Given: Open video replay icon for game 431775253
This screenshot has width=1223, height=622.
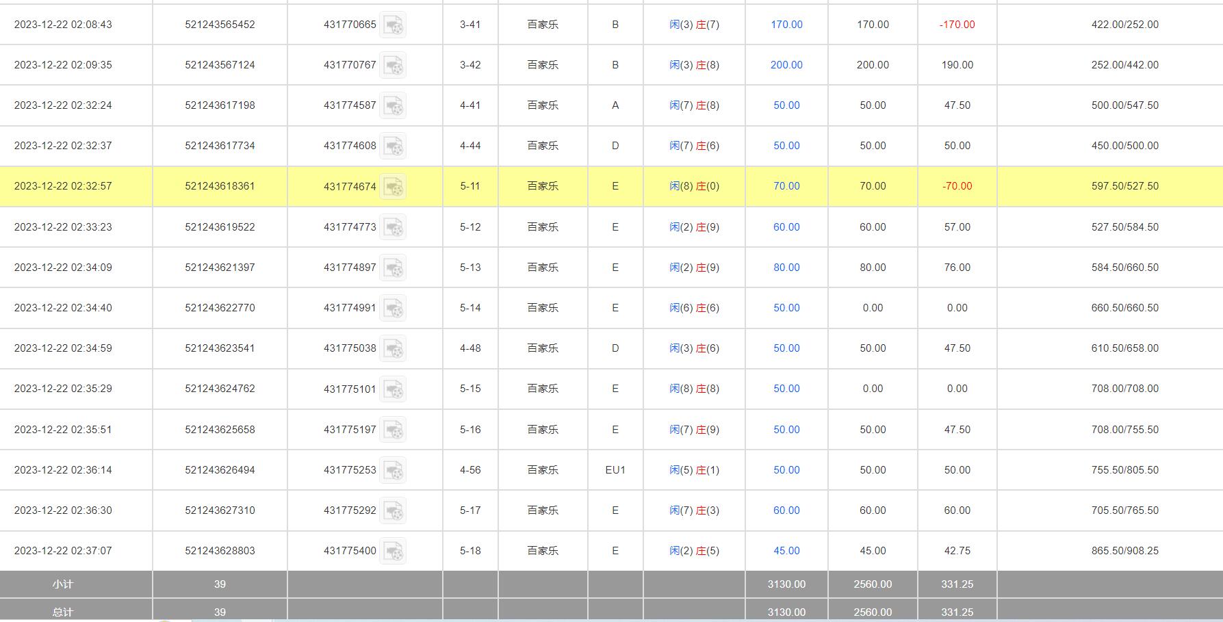Looking at the screenshot, I should coord(393,470).
